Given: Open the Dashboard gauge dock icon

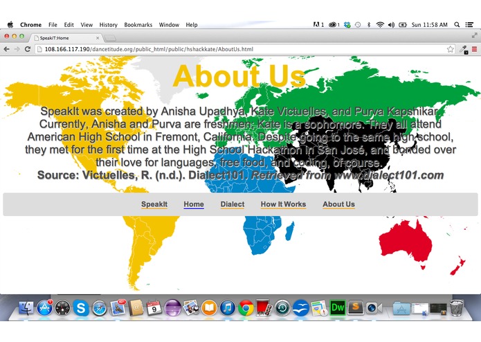Looking at the screenshot, I should tap(62, 308).
